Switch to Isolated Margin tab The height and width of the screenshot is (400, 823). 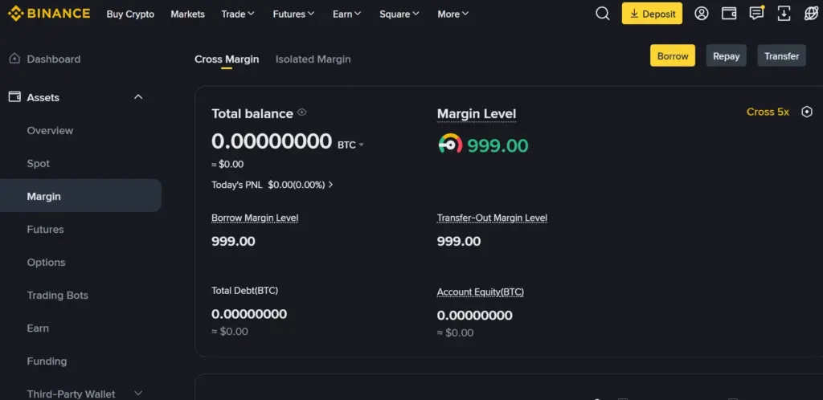313,59
